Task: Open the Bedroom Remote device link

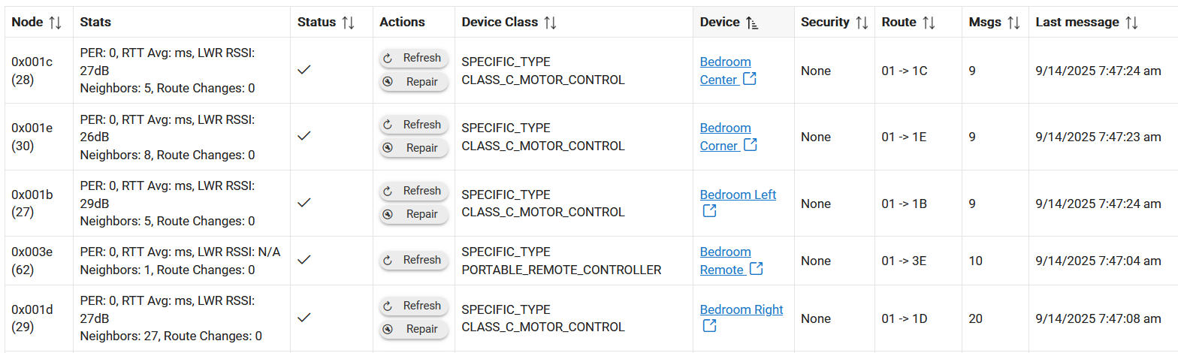Action: (x=725, y=252)
